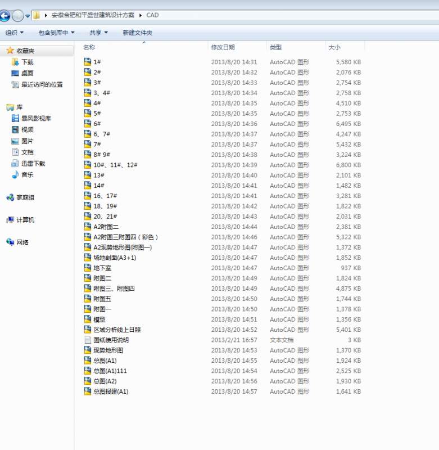This screenshot has height=450, width=439.
Task: Select file 区域分析线上日照
Action: [117, 330]
